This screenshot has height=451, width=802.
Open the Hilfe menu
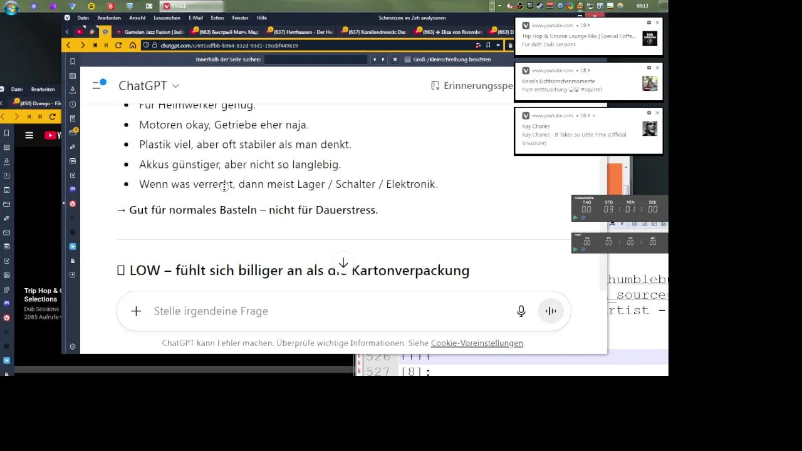pyautogui.click(x=262, y=18)
